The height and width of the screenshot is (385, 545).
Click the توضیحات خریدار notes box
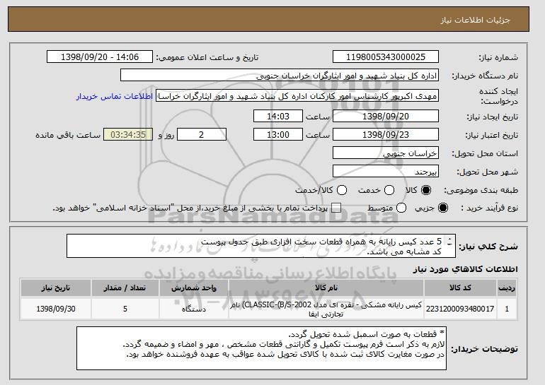point(261,348)
